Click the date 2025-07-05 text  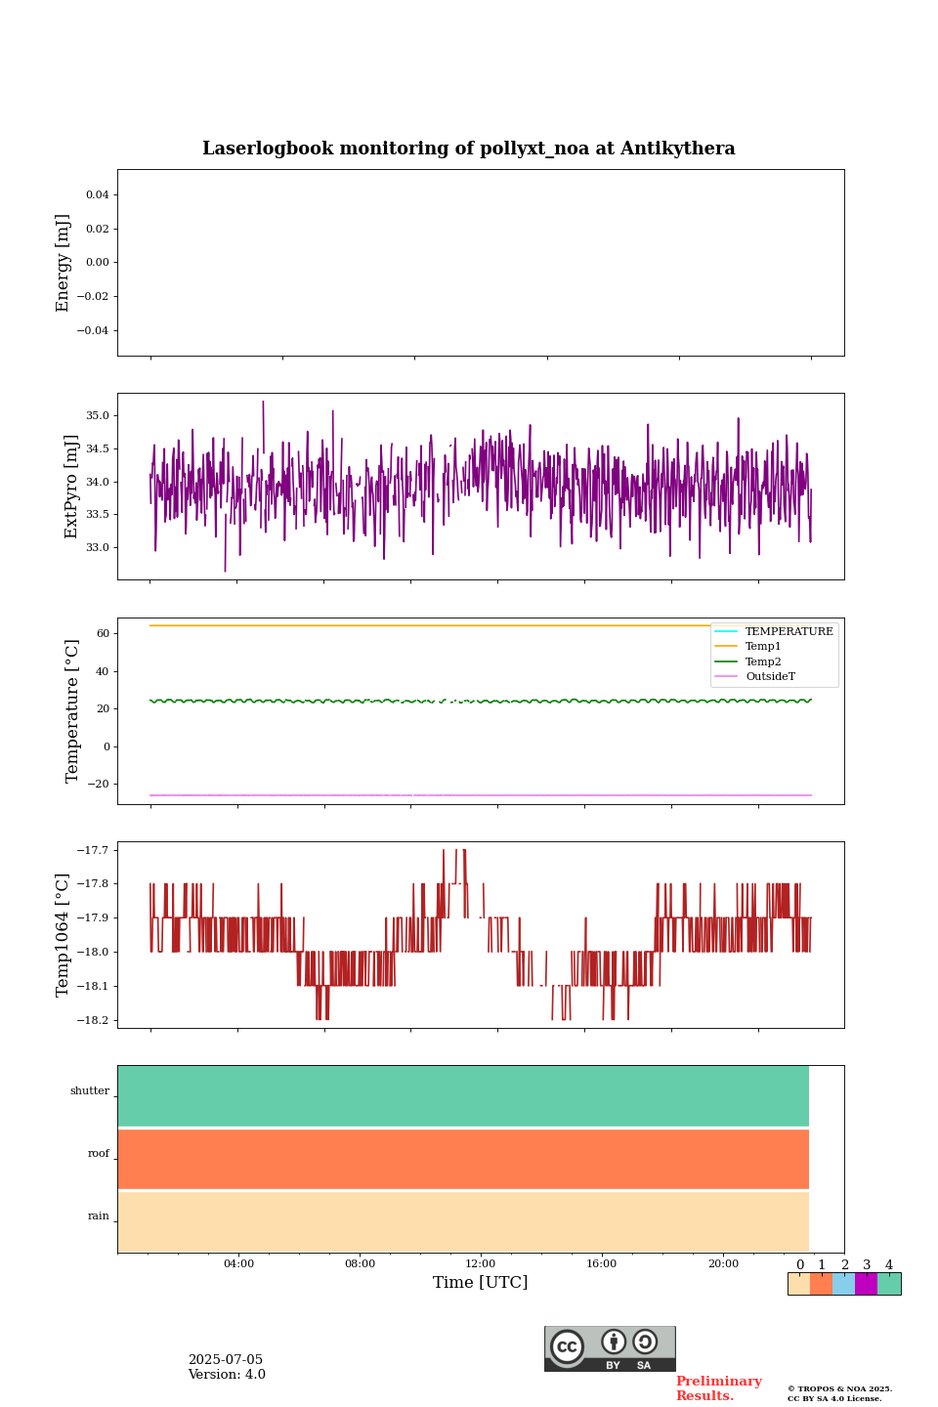pos(226,1360)
